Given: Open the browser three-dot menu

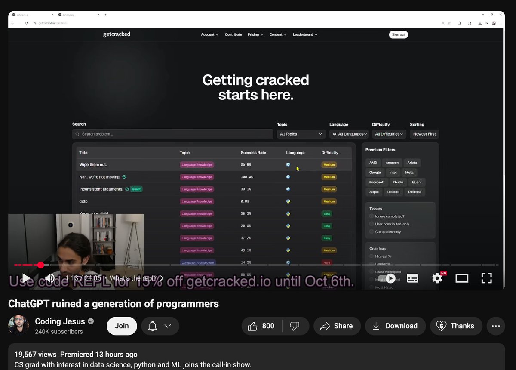Looking at the screenshot, I should 501,23.
